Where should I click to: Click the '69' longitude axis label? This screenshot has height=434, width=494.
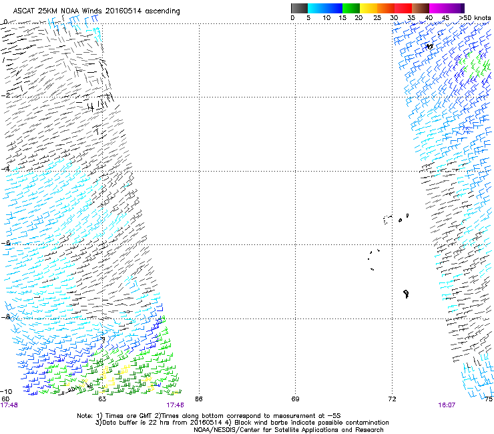click(x=295, y=399)
